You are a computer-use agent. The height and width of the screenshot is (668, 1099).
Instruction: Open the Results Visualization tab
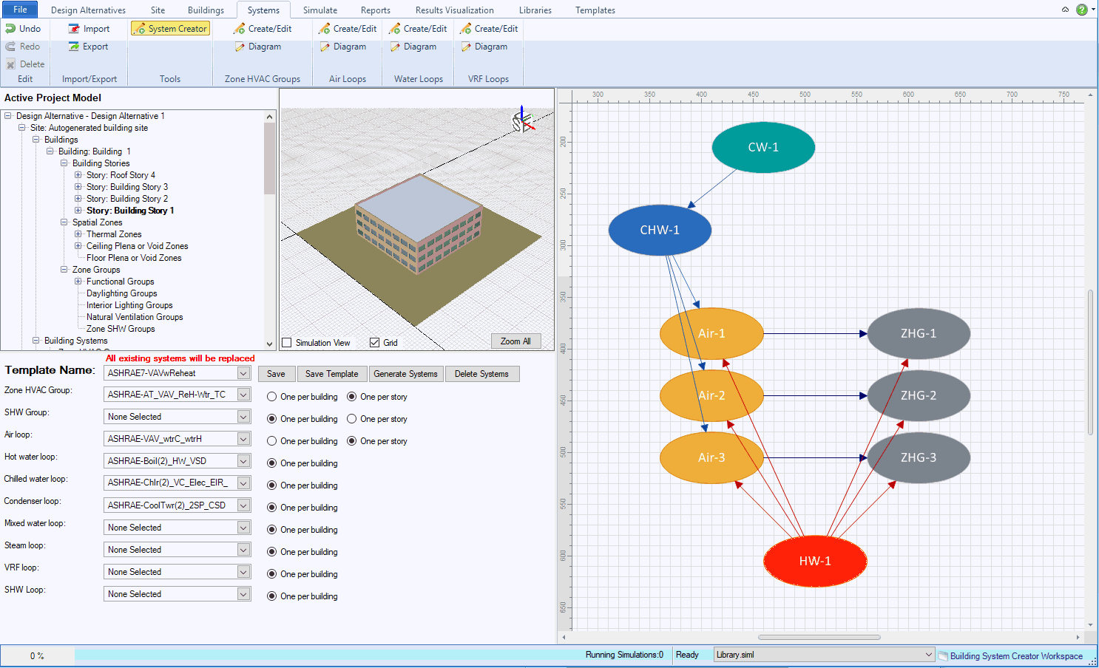click(x=454, y=10)
